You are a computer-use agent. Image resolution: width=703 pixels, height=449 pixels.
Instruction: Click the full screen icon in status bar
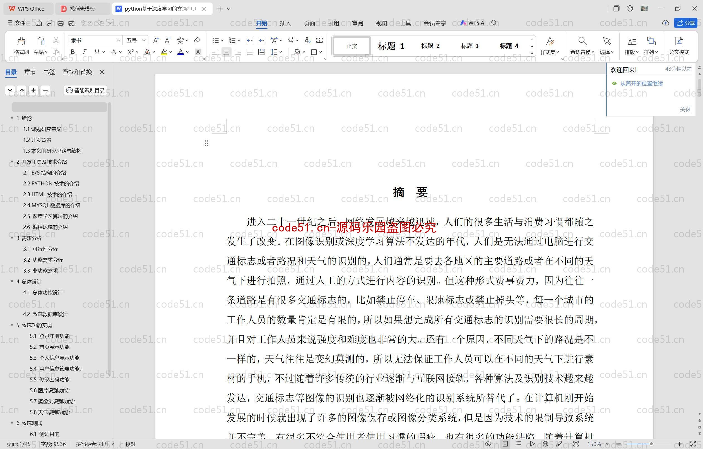click(x=693, y=444)
